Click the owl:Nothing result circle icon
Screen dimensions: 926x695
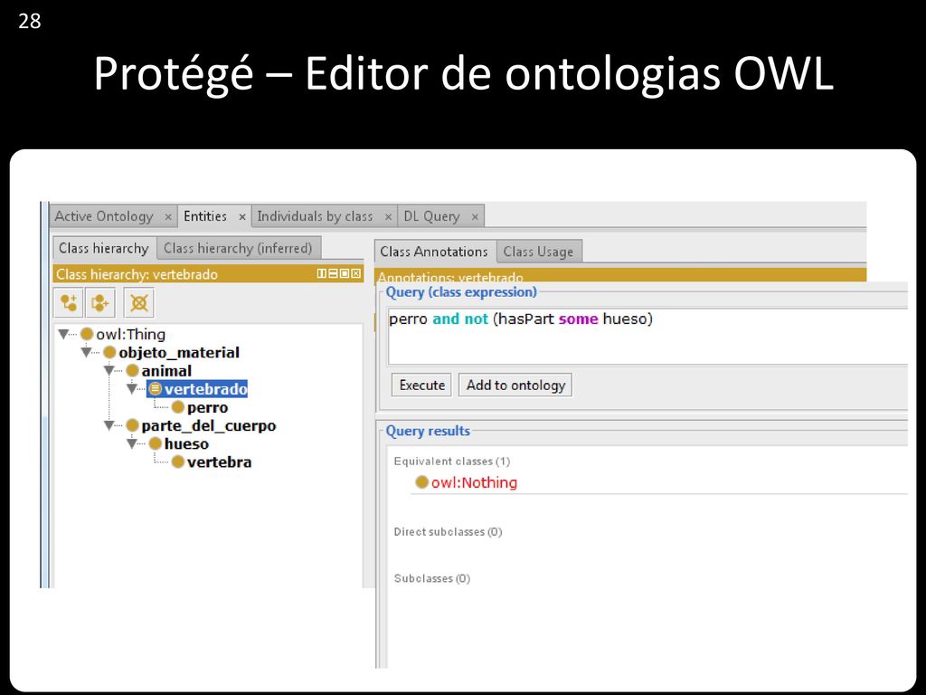click(421, 482)
